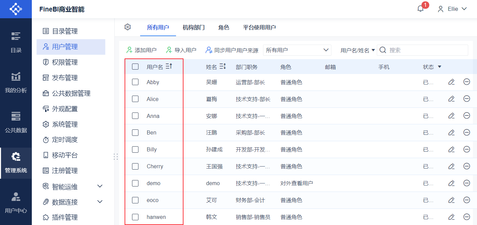
Task: Sort by 用户名 column sort icon
Action: tap(169, 67)
